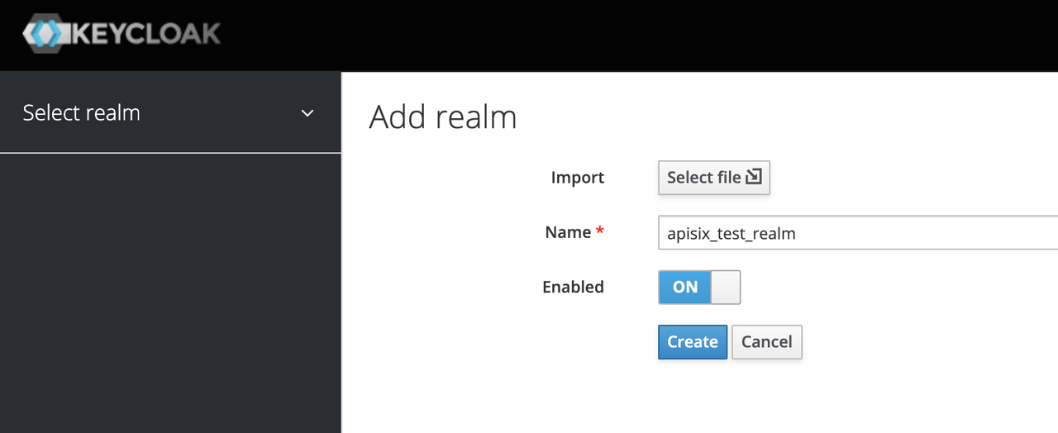Cancel adding the realm

(767, 342)
